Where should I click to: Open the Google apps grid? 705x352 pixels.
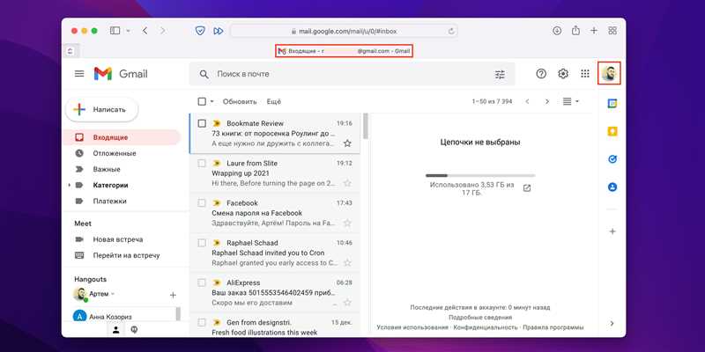(585, 74)
